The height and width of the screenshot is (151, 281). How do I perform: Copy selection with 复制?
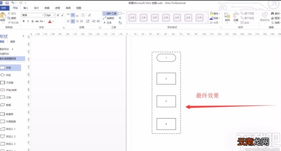[x=12, y=18]
